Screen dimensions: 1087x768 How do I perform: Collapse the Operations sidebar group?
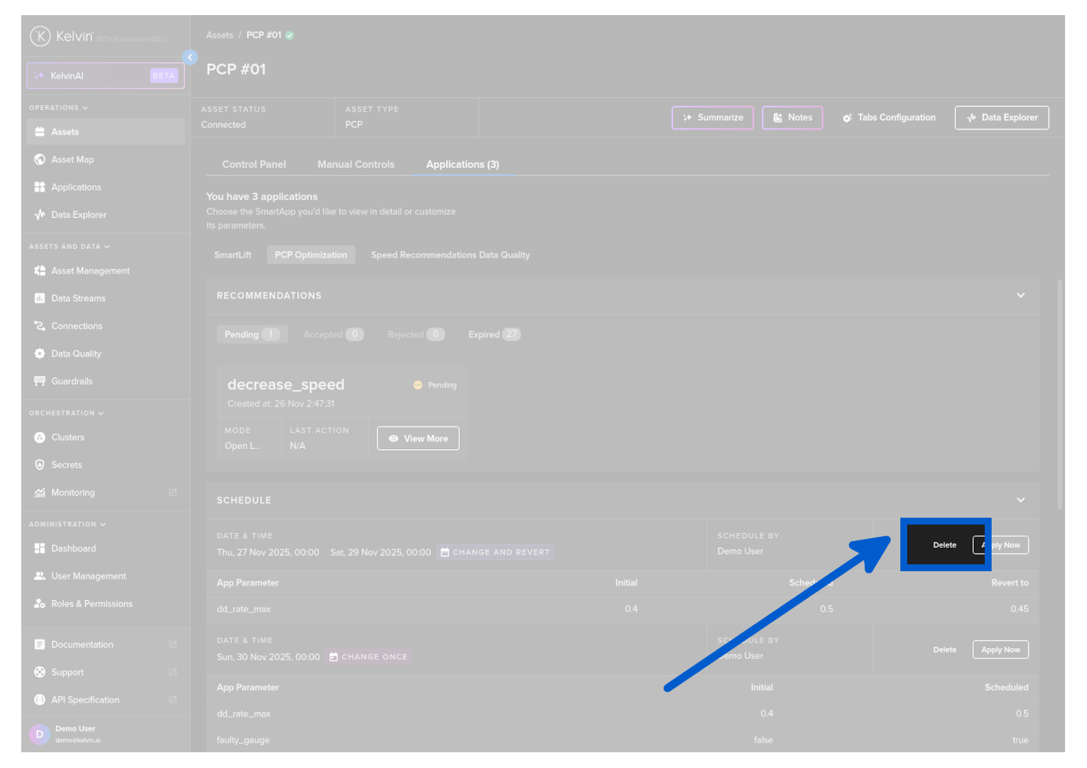[x=58, y=108]
